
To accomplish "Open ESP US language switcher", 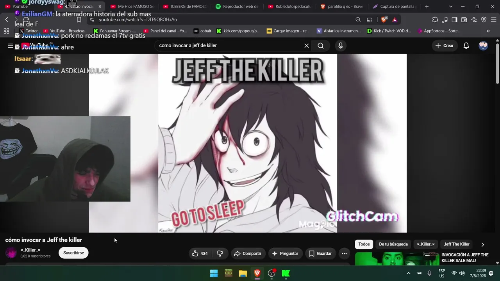I will coord(442,273).
